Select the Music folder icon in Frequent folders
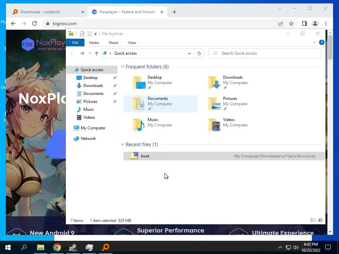339x254 pixels. 139,125
